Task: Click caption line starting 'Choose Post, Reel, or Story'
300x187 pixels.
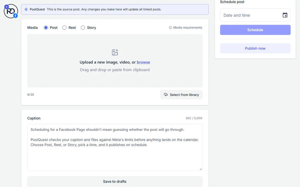Action: (x=89, y=145)
